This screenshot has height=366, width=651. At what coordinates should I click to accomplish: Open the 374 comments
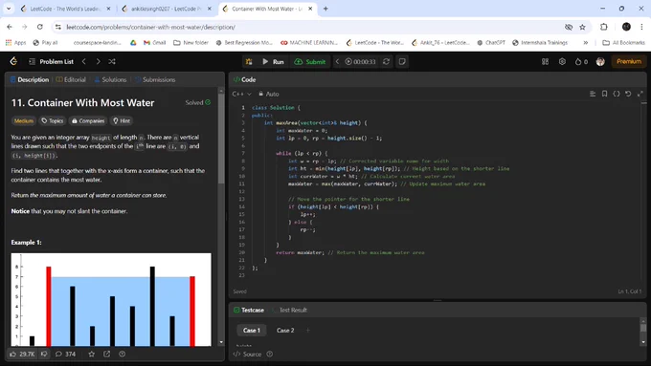[66, 354]
